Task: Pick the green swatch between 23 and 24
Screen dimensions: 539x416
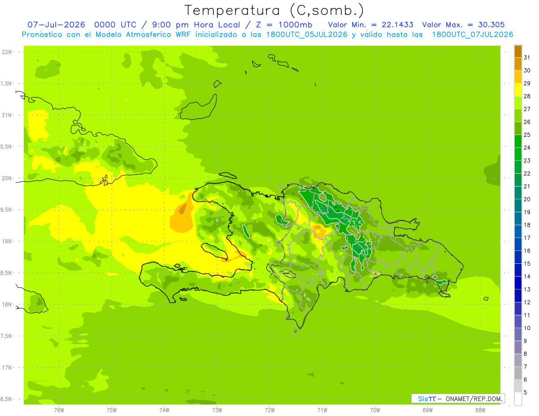Action: click(518, 154)
